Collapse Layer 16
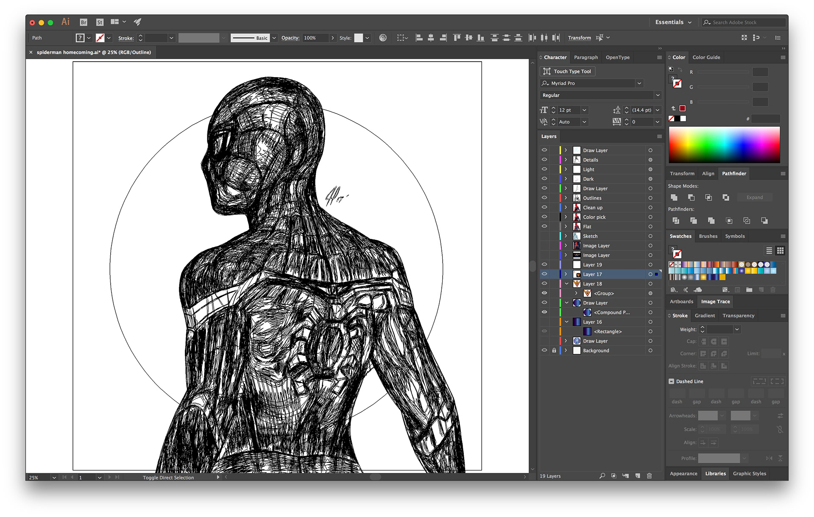The width and height of the screenshot is (814, 517). click(x=566, y=322)
